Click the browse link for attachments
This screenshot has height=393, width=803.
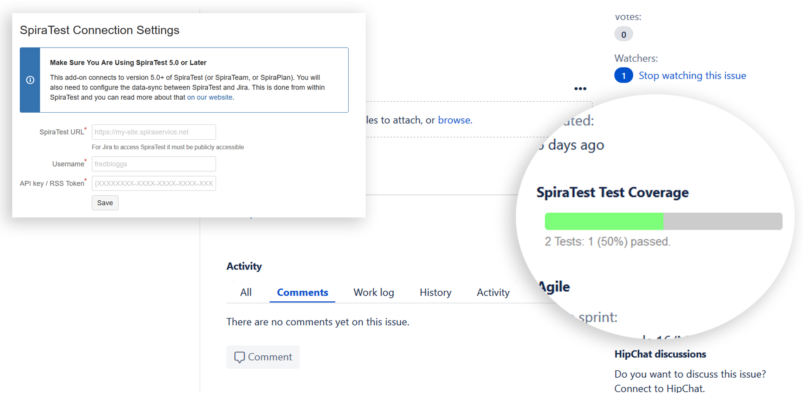[x=454, y=120]
